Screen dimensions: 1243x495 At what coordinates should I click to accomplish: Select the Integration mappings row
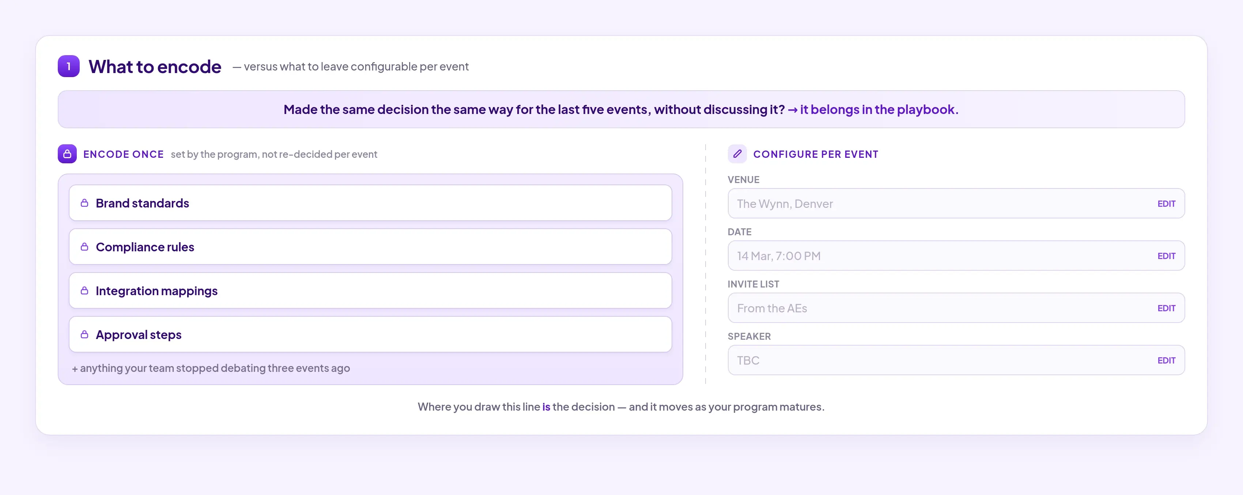[370, 291]
